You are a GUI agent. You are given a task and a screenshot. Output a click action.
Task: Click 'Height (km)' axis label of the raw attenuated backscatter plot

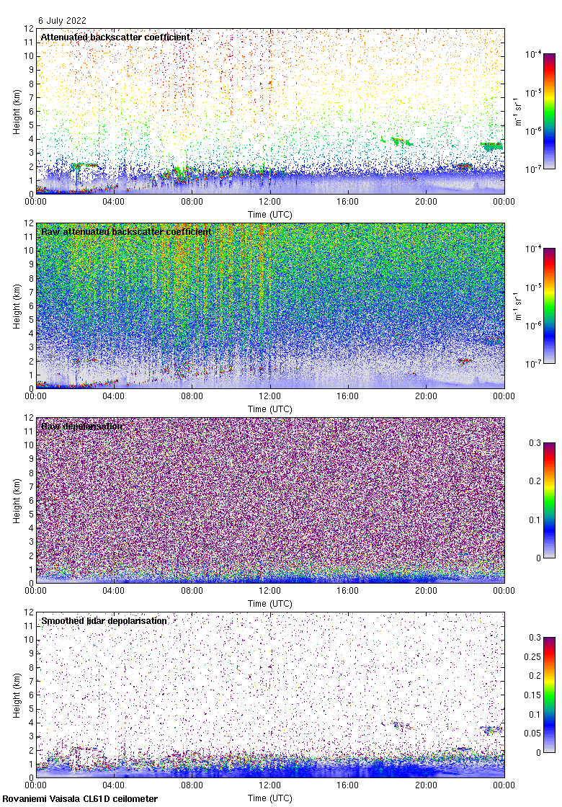click(x=17, y=306)
